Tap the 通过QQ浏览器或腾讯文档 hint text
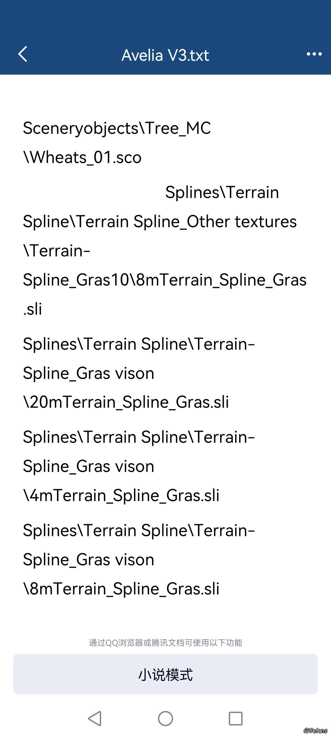The height and width of the screenshot is (737, 331). 165,642
